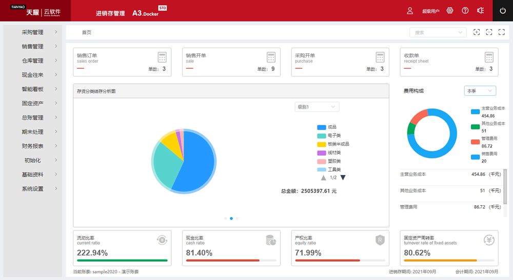Click the help question mark icon
This screenshot has width=513, height=280.
[465, 11]
